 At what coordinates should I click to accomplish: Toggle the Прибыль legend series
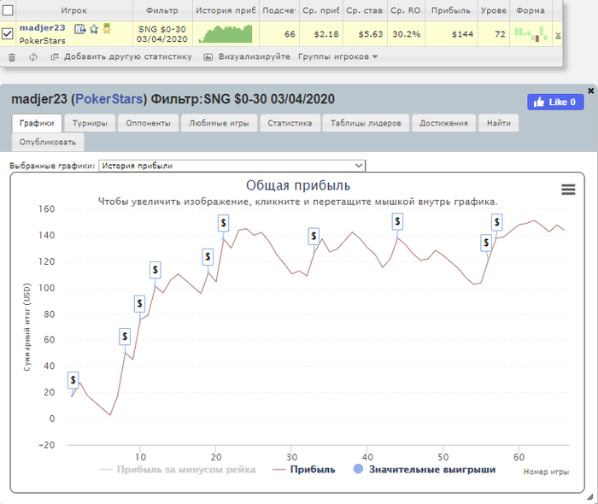304,470
